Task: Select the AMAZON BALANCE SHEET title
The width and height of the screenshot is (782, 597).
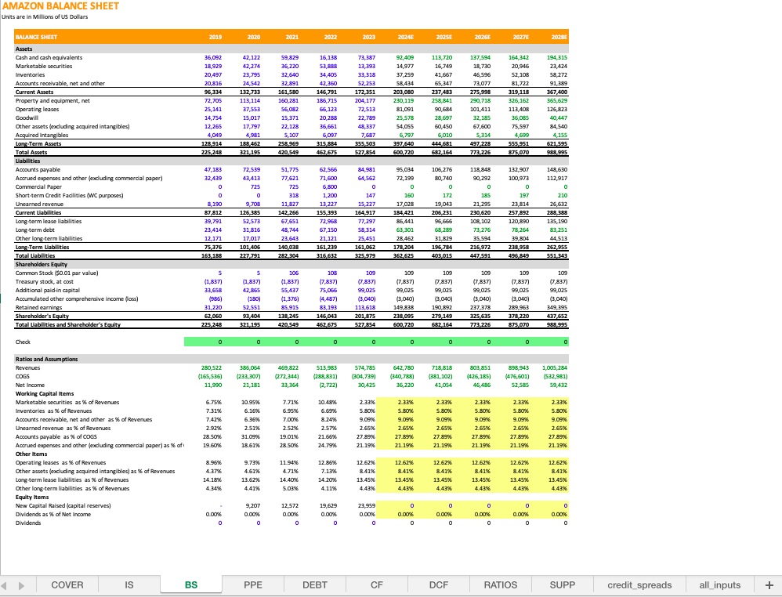Action: click(x=61, y=6)
